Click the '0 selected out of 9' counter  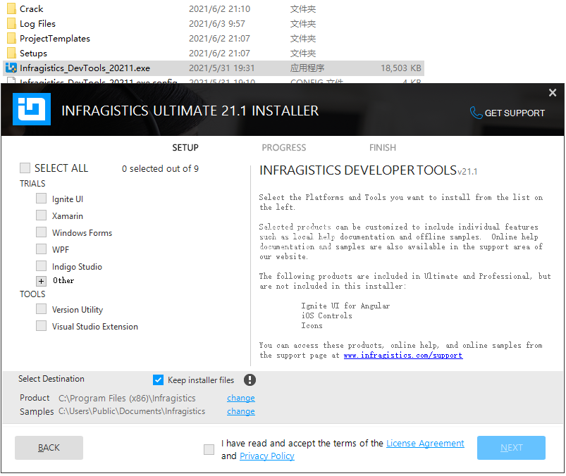tap(160, 168)
